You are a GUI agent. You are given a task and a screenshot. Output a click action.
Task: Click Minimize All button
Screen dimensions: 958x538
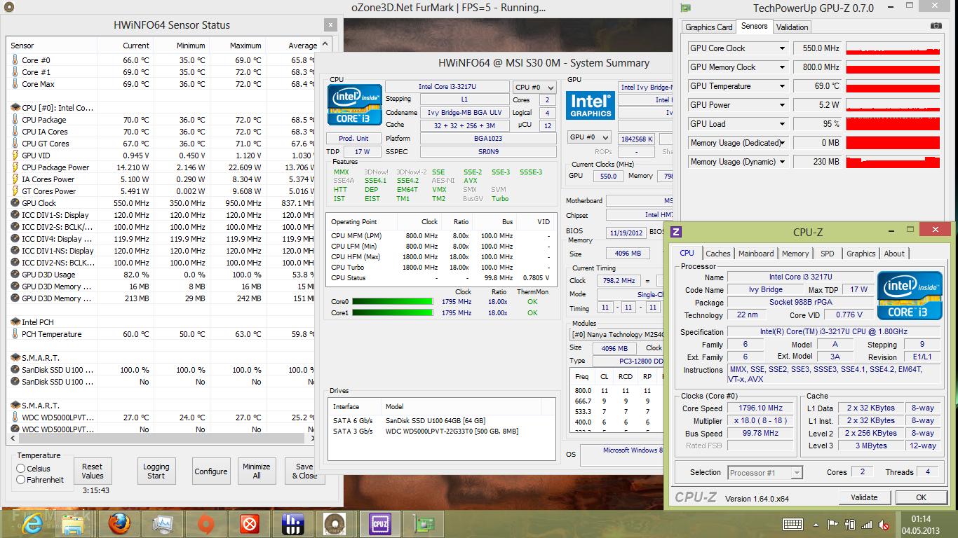coord(257,471)
